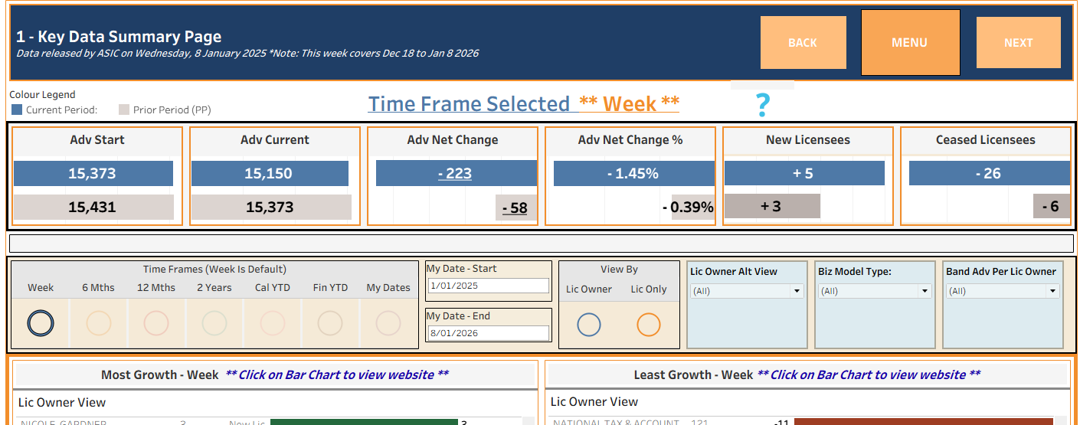Click the Ceased Licensees bar - 26
The image size is (1080, 425).
point(990,174)
